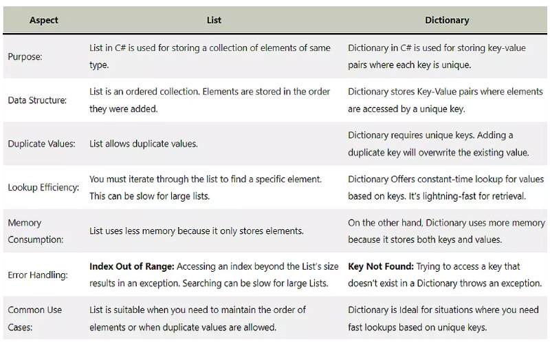Click the List column header
This screenshot has width=550, height=344.
[x=214, y=21]
